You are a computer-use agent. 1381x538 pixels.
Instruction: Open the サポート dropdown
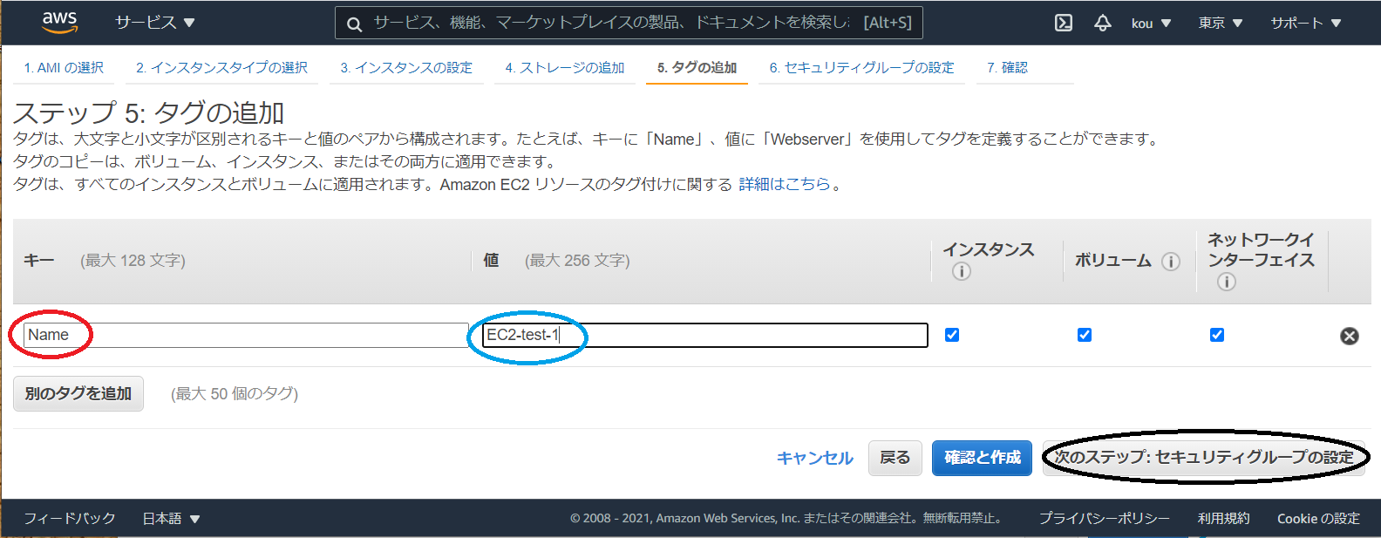pyautogui.click(x=1305, y=24)
